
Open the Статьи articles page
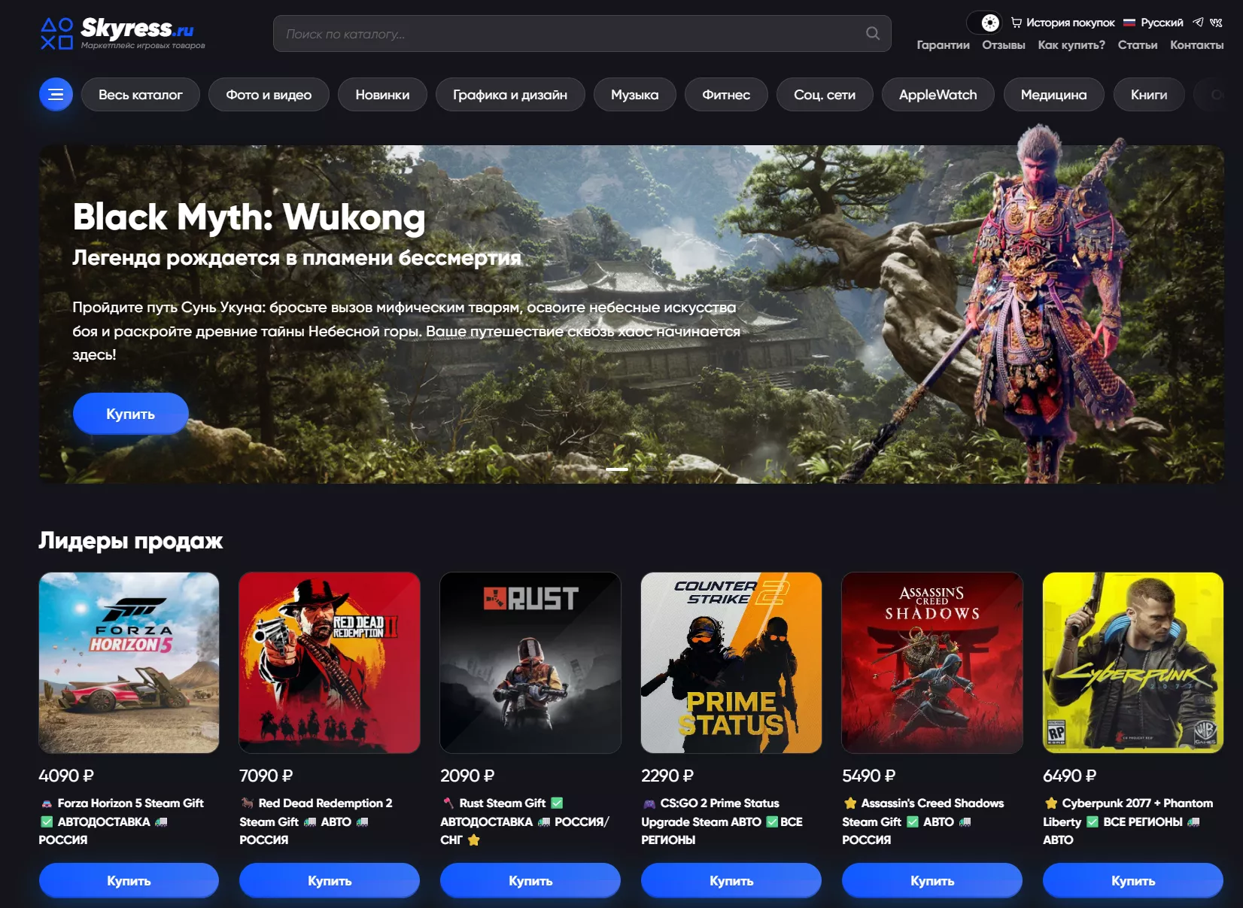pyautogui.click(x=1138, y=45)
